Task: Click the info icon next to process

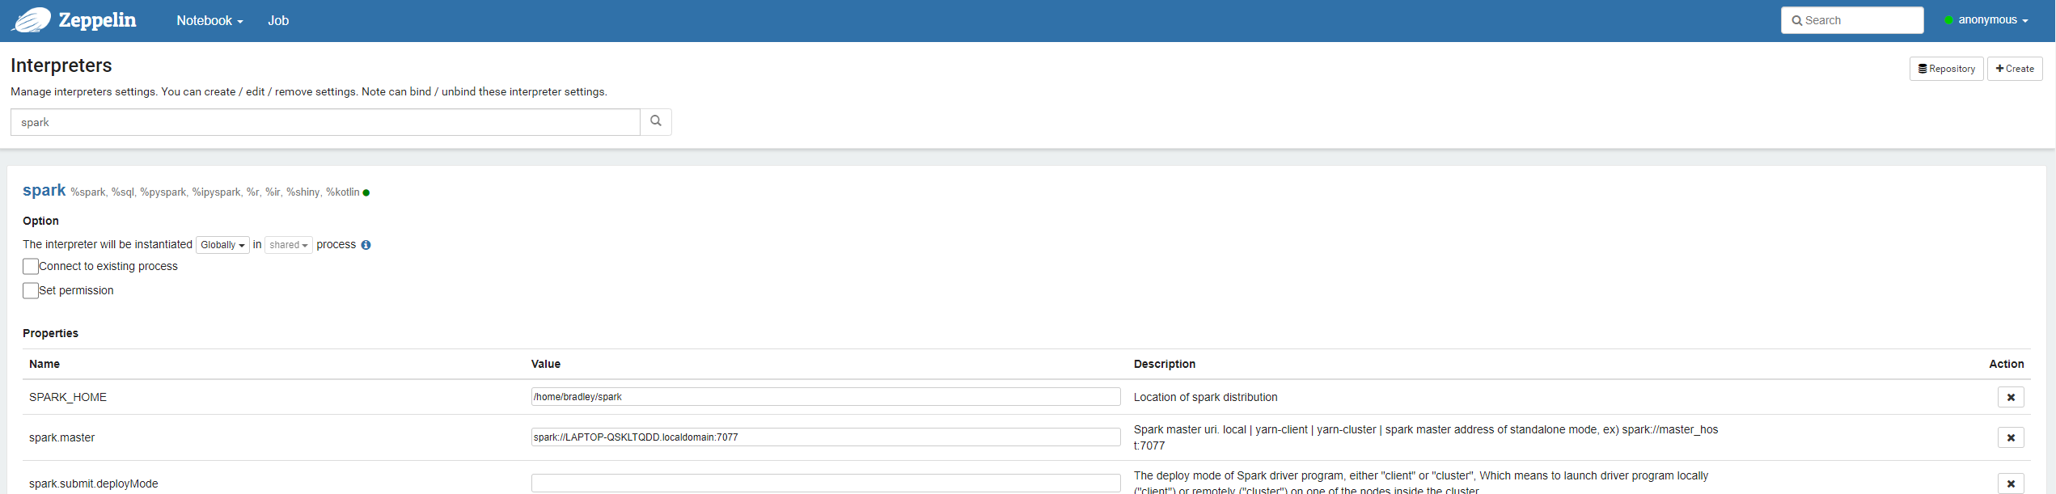Action: [366, 245]
